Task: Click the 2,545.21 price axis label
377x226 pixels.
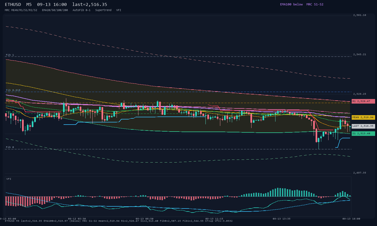Action: point(360,54)
